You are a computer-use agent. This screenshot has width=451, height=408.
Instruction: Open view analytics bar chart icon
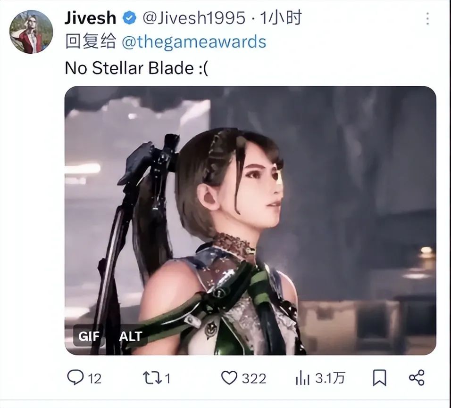pos(302,378)
